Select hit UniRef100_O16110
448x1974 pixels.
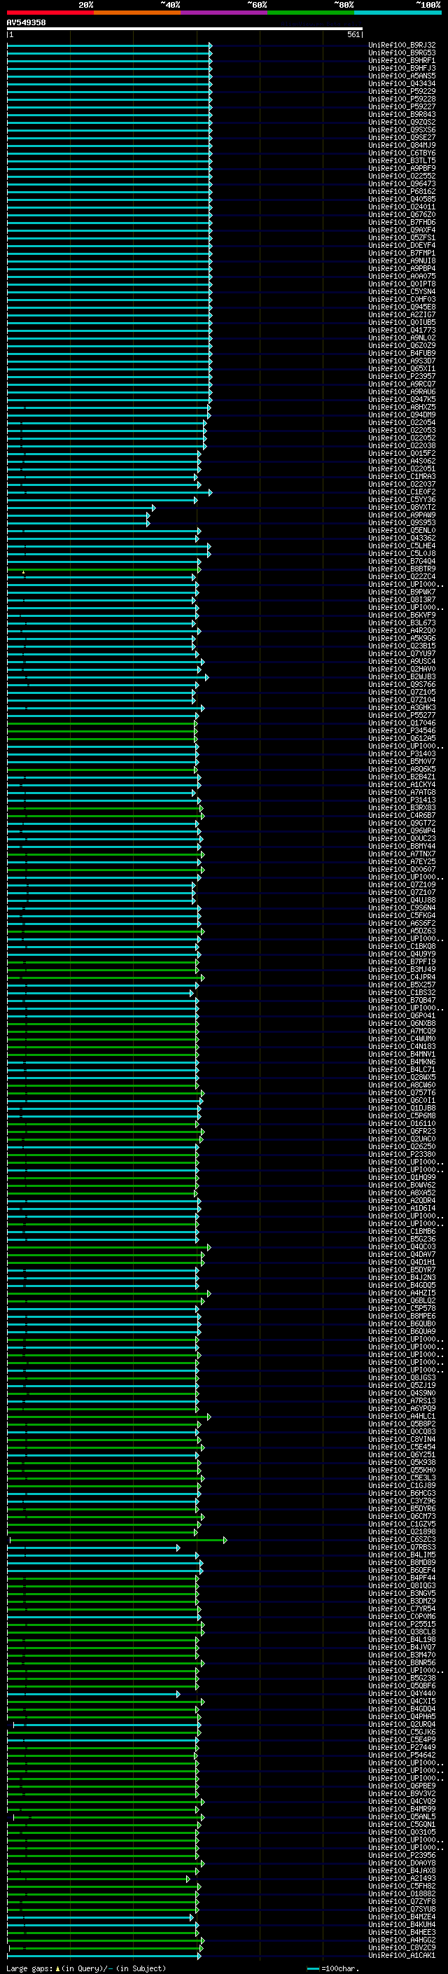tap(402, 1123)
